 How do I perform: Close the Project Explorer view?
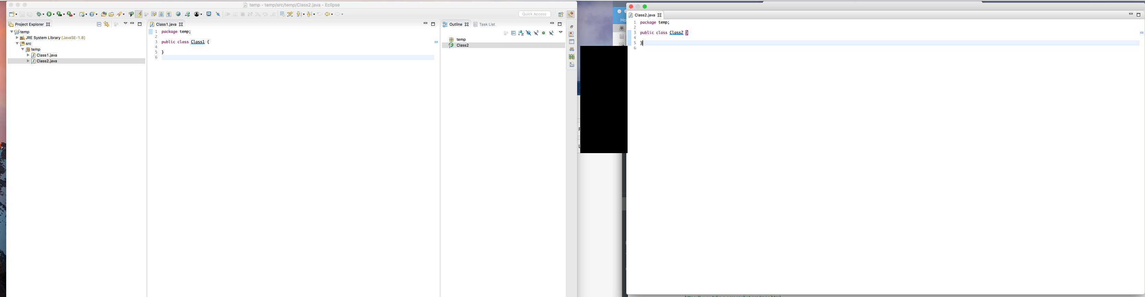point(48,24)
